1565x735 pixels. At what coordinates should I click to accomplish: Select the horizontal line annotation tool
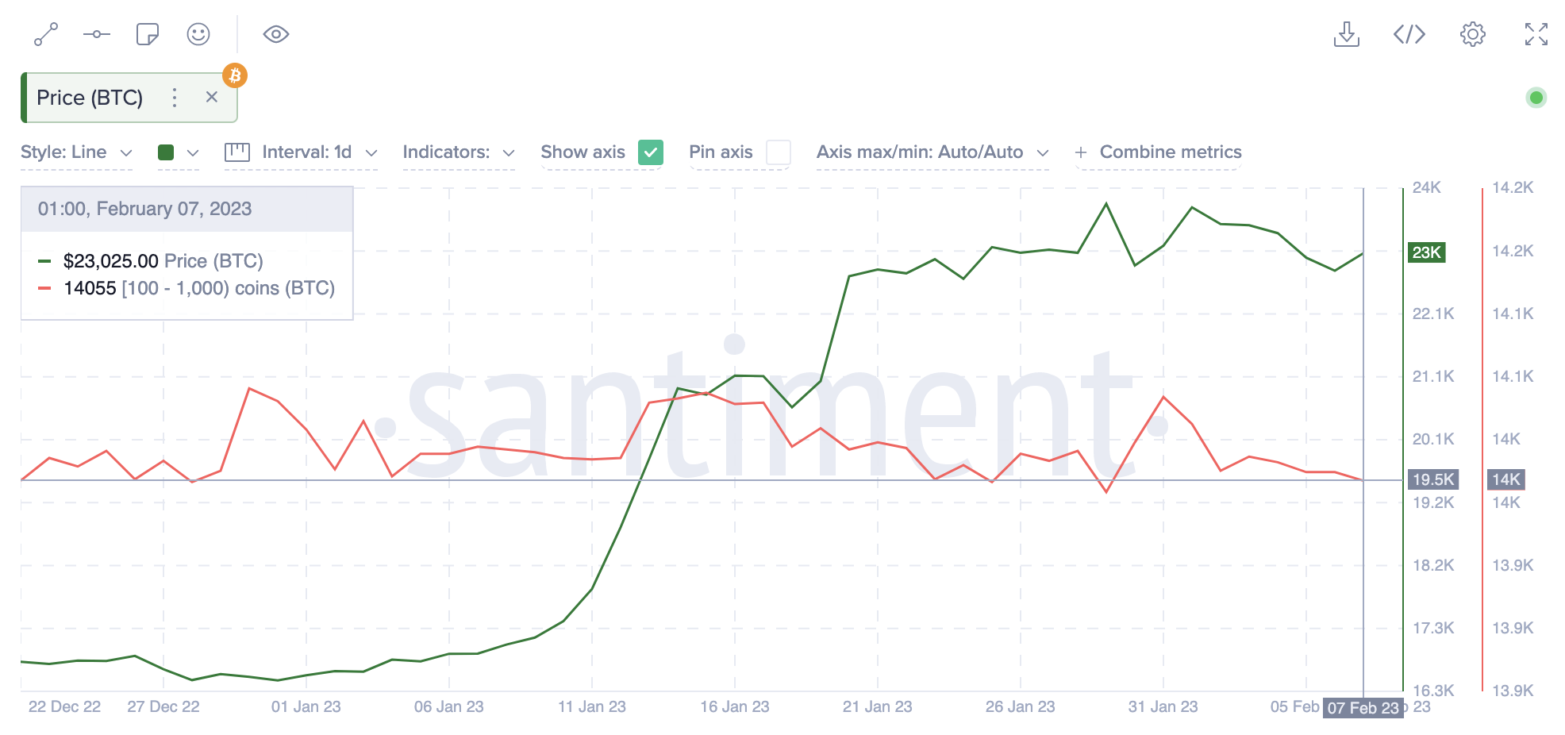pos(96,34)
